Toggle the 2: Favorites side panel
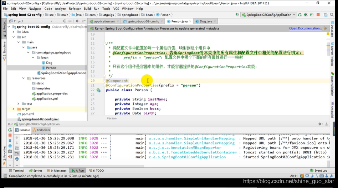Viewport: 338px width, 188px height. point(4,155)
